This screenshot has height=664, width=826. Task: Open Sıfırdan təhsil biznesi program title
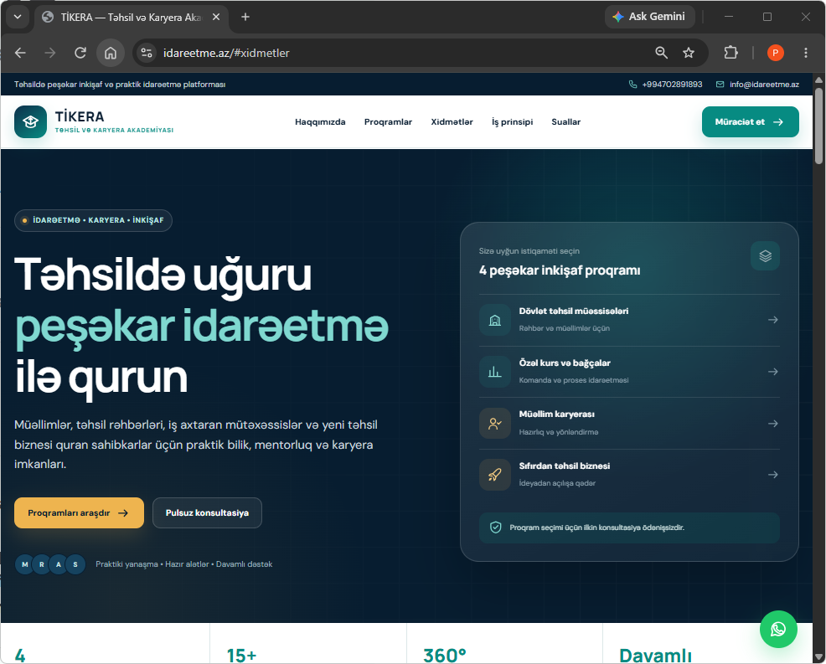pos(564,466)
